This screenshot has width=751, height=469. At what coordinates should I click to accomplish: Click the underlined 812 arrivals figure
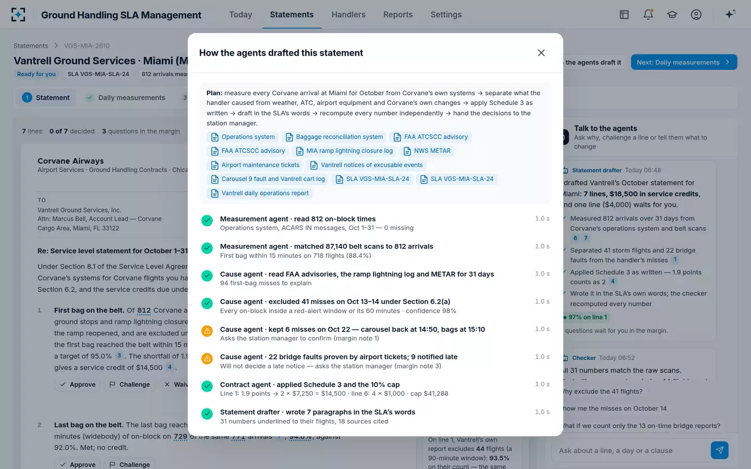pyautogui.click(x=144, y=311)
